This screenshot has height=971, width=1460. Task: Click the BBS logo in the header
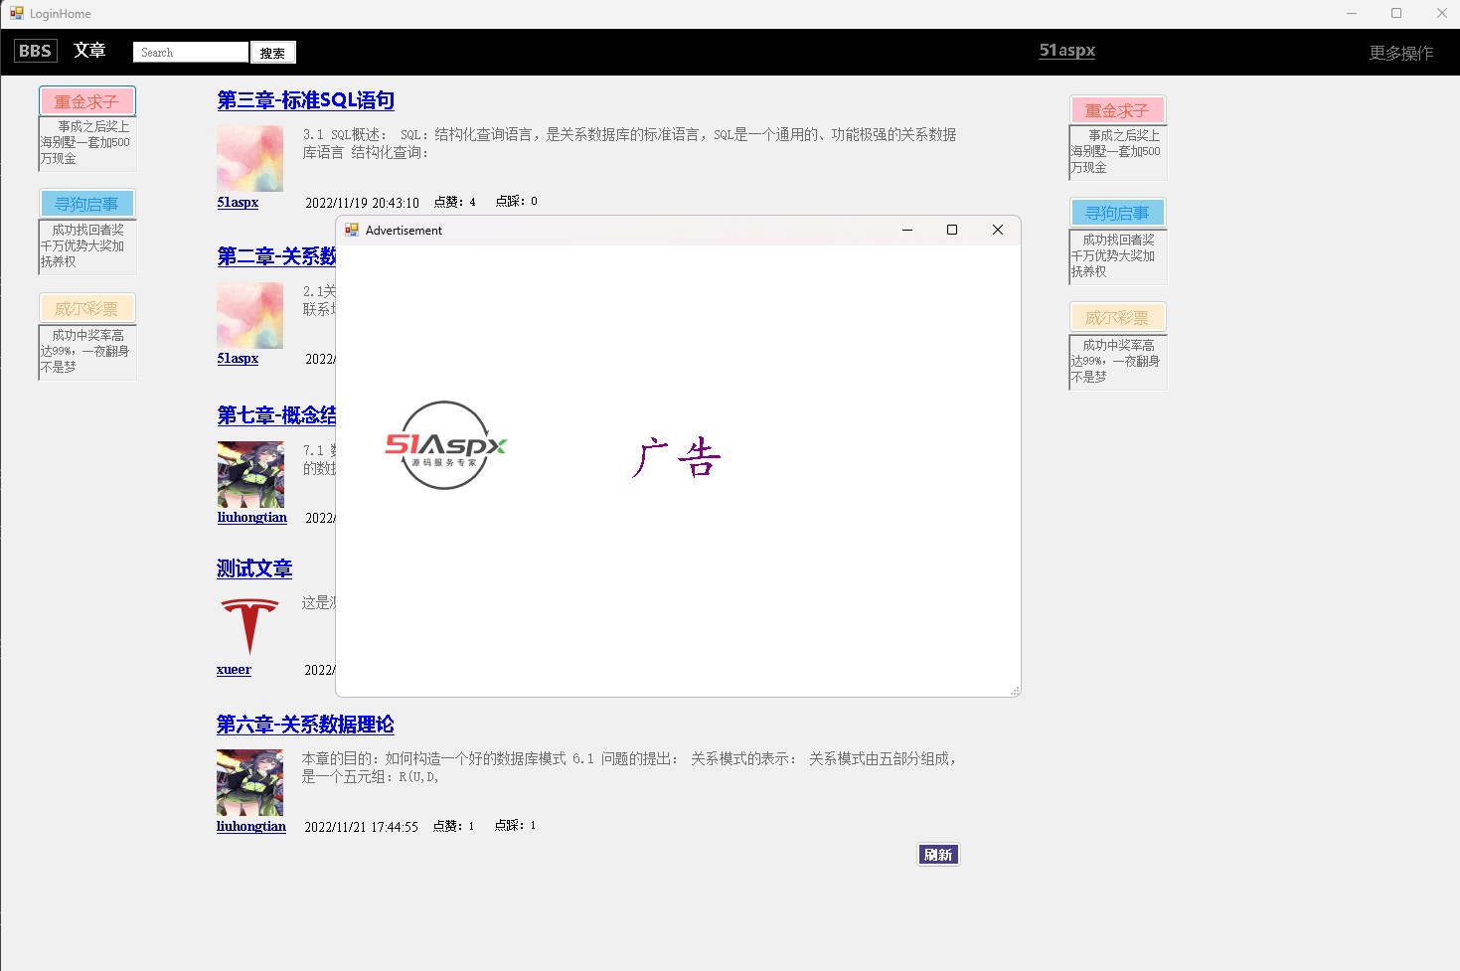click(35, 51)
